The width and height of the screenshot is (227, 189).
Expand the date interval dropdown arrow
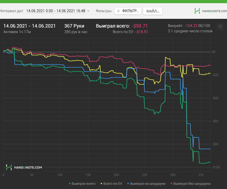[88, 11]
